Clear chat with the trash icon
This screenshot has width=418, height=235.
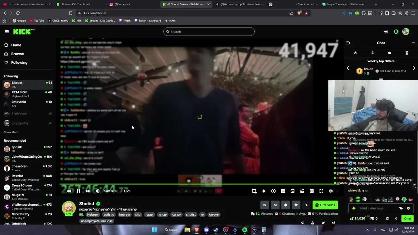tap(372, 53)
